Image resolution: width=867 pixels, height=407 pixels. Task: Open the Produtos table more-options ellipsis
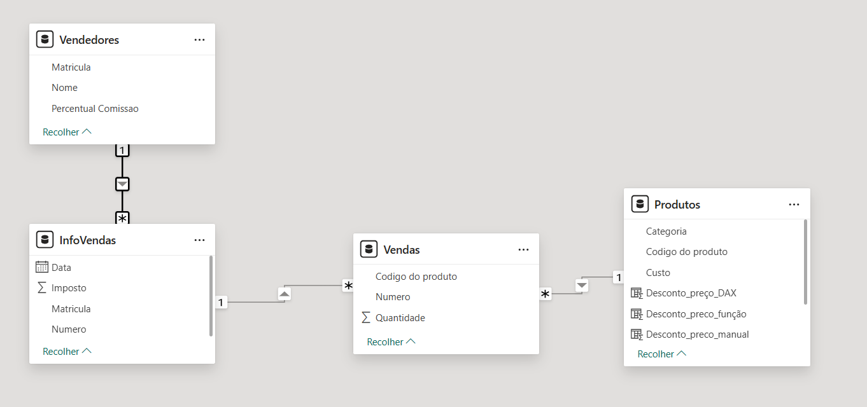click(x=794, y=204)
